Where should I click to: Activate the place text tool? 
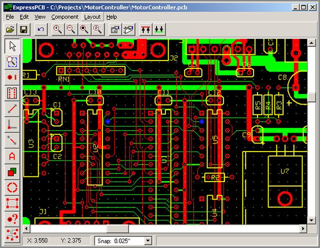click(12, 156)
